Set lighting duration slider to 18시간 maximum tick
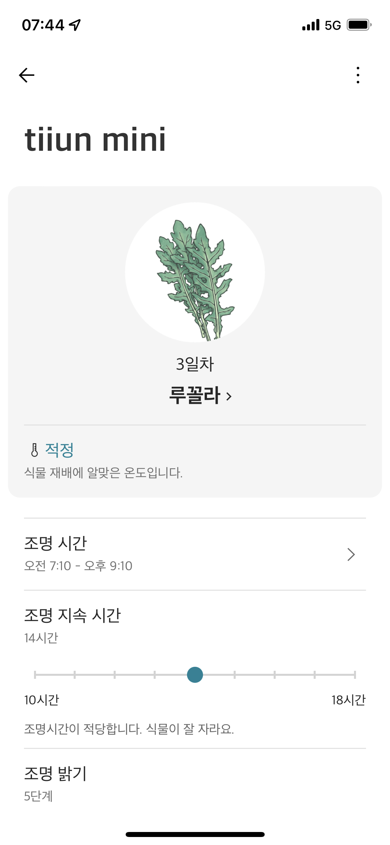 click(355, 675)
